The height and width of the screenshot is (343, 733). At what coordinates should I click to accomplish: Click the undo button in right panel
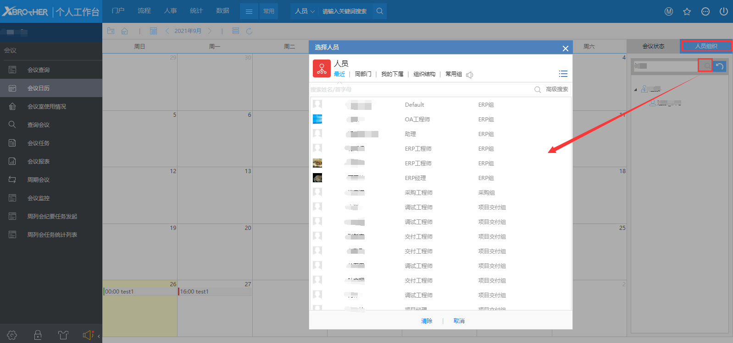coord(719,66)
